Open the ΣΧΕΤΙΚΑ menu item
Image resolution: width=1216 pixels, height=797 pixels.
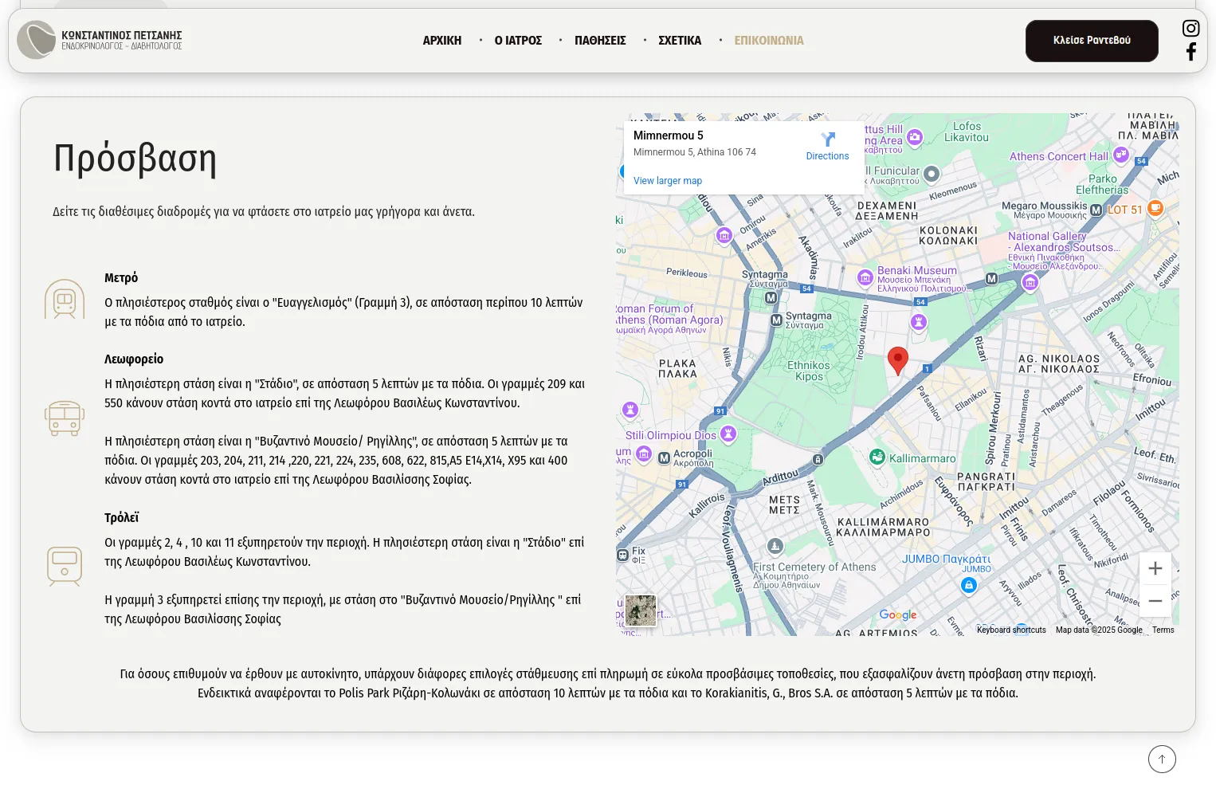680,41
